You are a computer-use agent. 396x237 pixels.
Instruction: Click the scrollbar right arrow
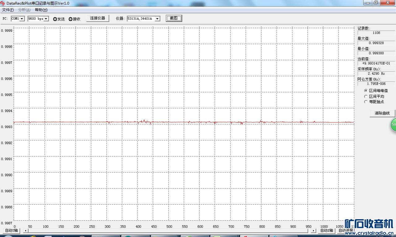tap(313, 231)
